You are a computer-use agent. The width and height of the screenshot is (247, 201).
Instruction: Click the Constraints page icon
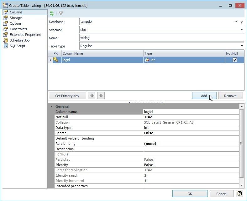click(6, 29)
